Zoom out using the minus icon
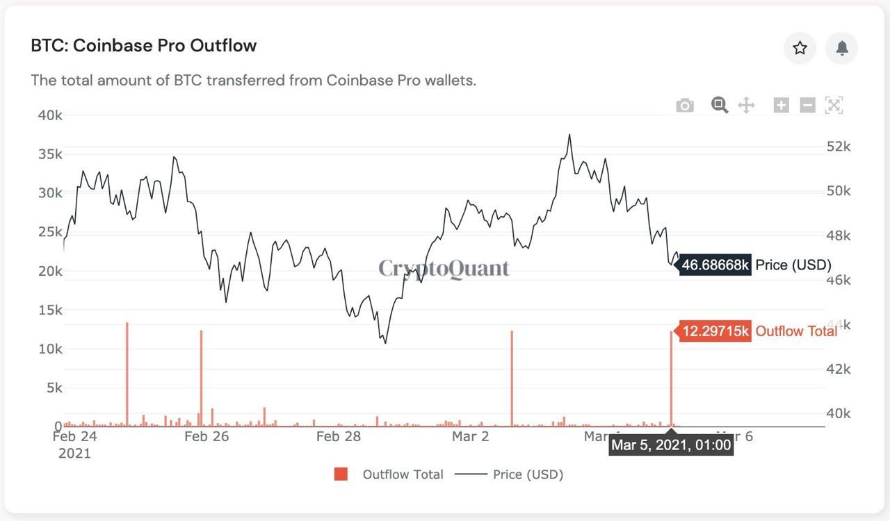Screen dimensions: 890x521 (807, 105)
